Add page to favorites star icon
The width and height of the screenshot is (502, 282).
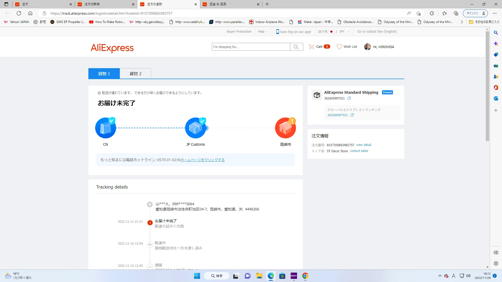(x=419, y=13)
